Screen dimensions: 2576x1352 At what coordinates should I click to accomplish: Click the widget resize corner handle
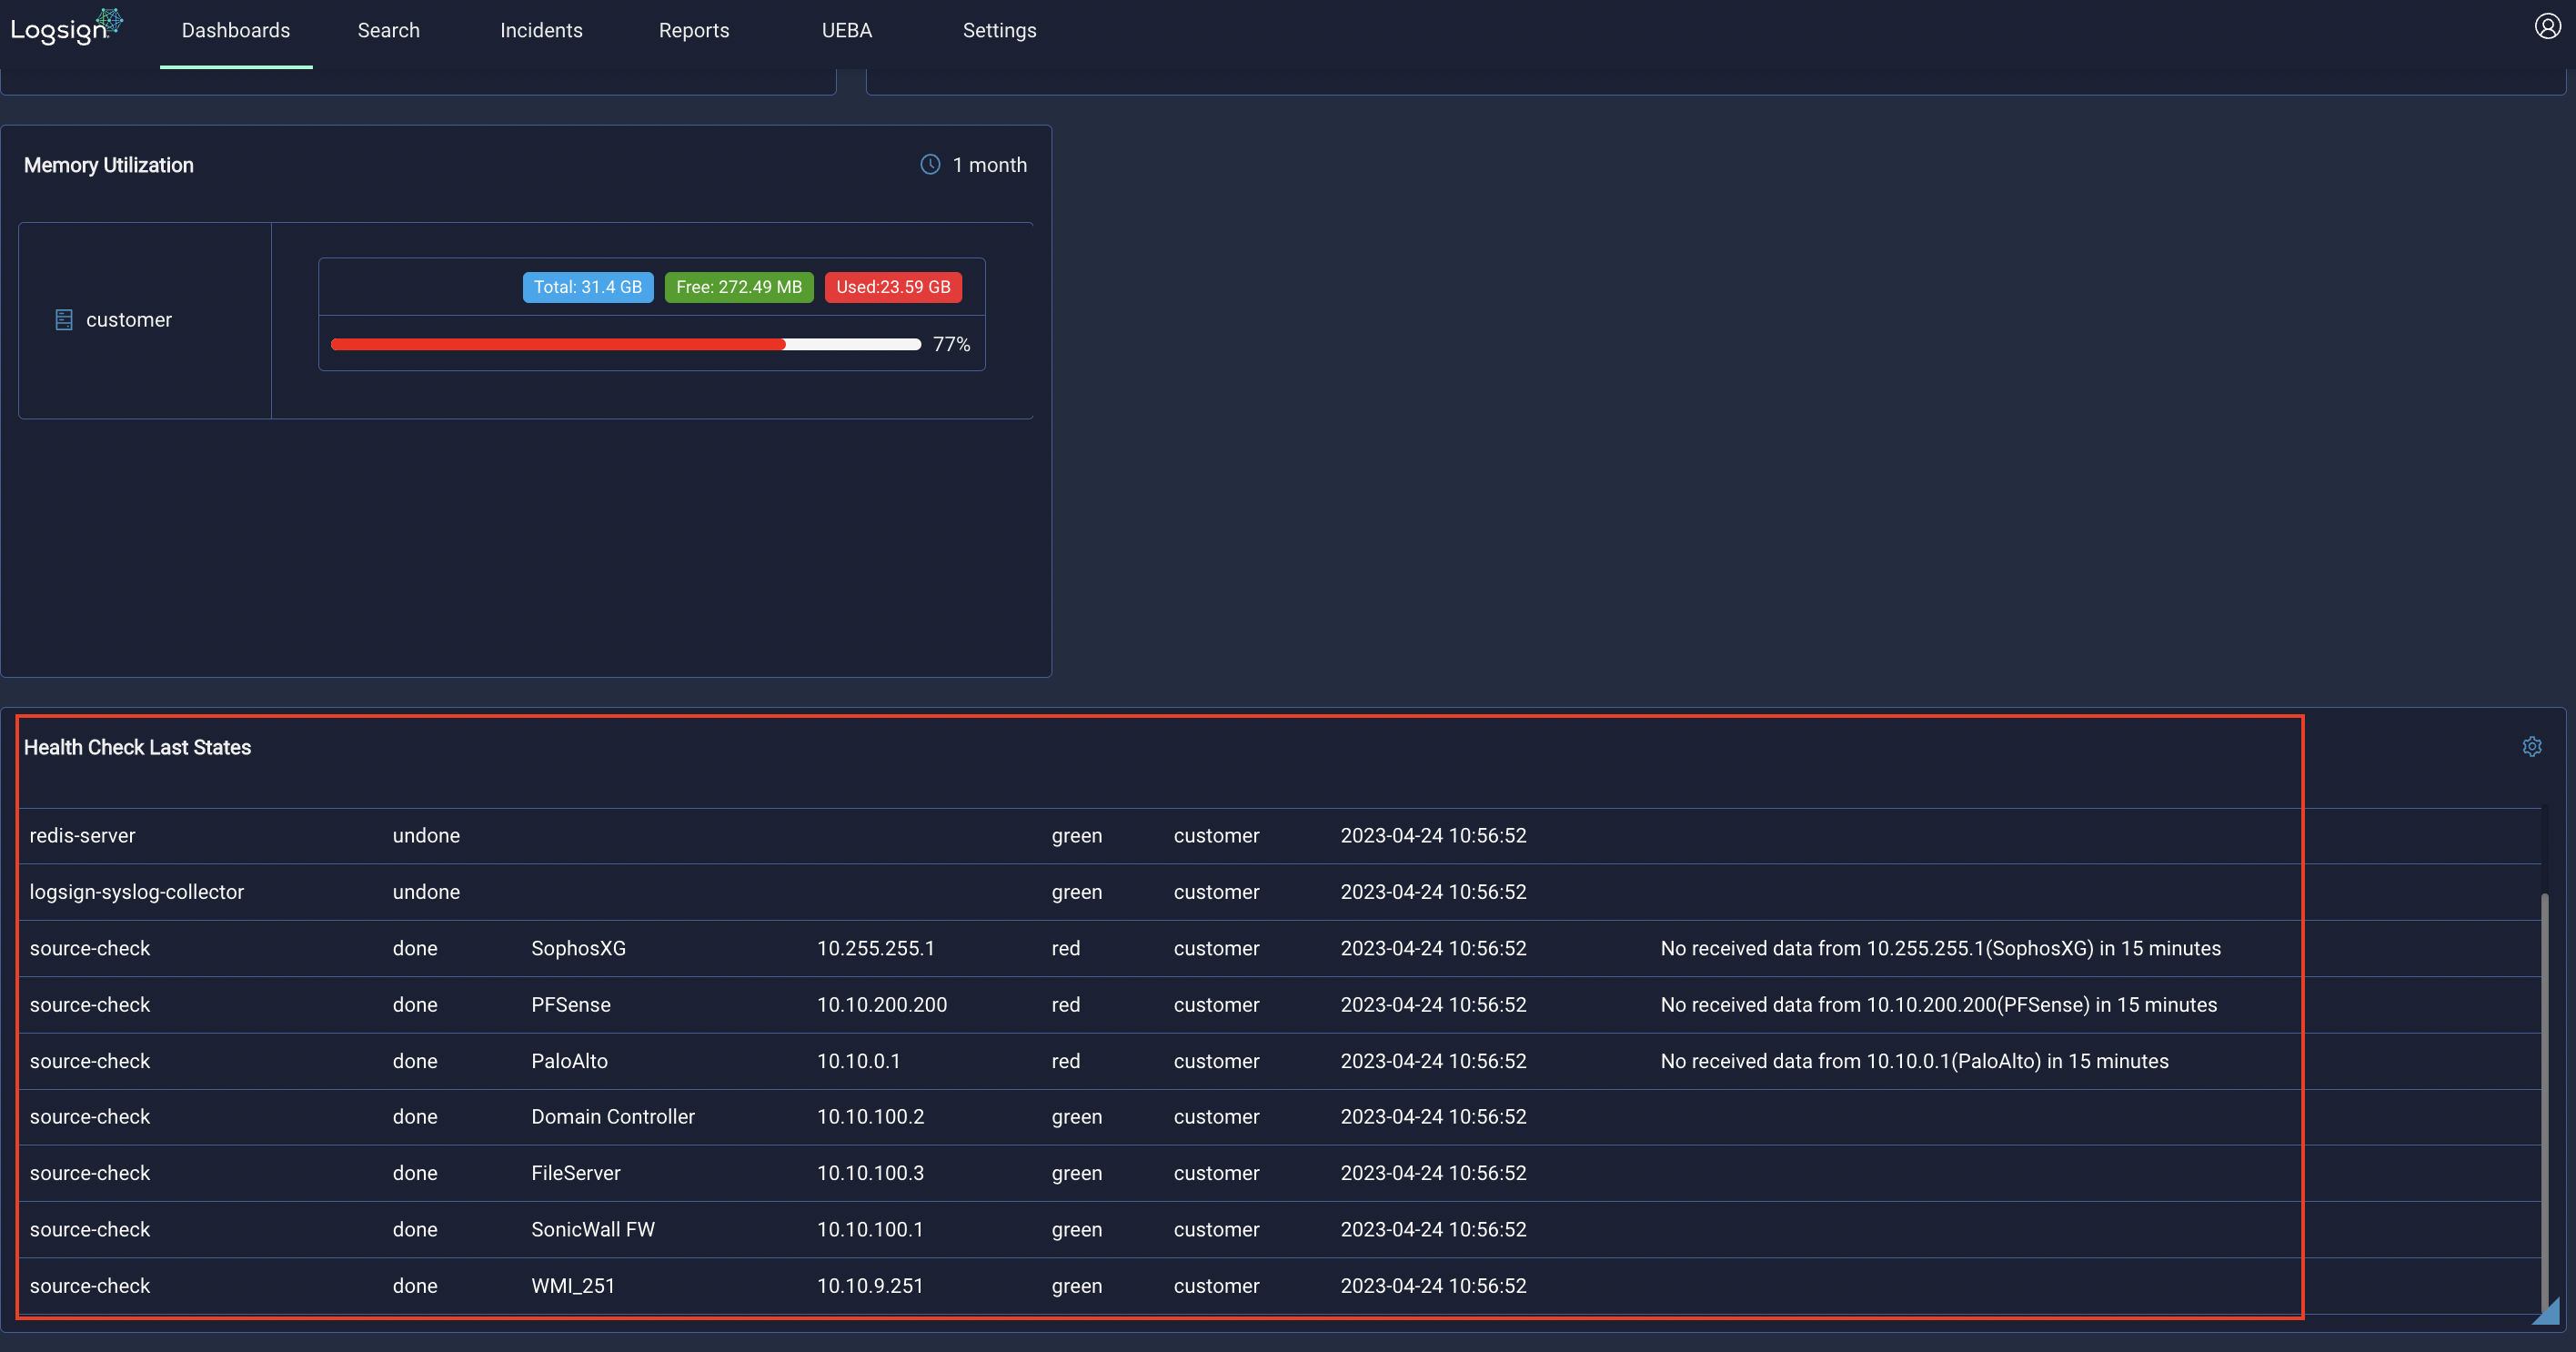(2546, 1311)
